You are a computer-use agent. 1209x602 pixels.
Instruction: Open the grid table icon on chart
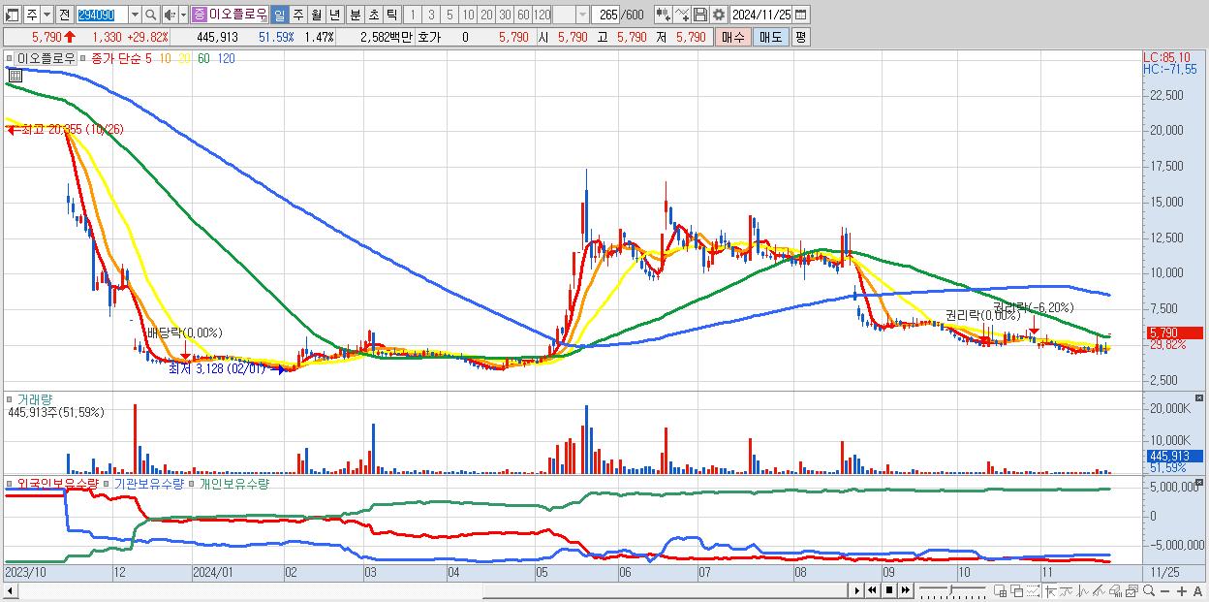[x=15, y=74]
